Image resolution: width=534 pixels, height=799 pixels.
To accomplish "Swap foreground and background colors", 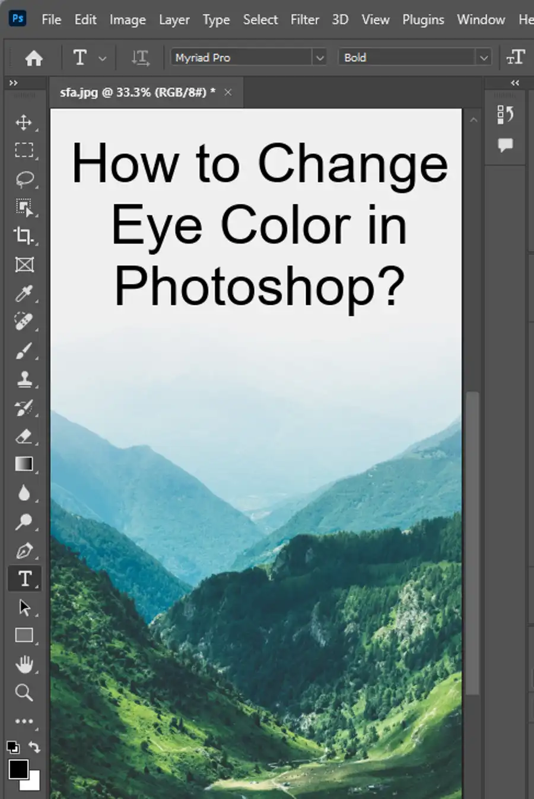I will click(34, 747).
